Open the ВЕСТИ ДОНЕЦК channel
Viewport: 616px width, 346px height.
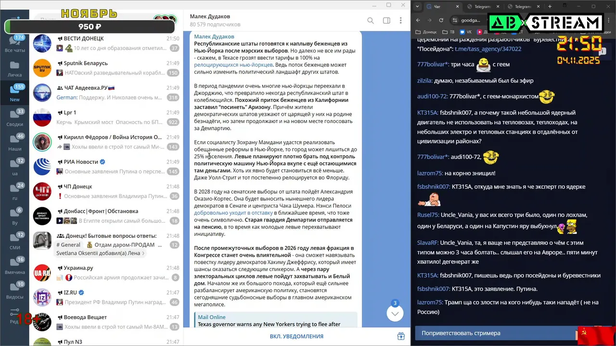106,43
